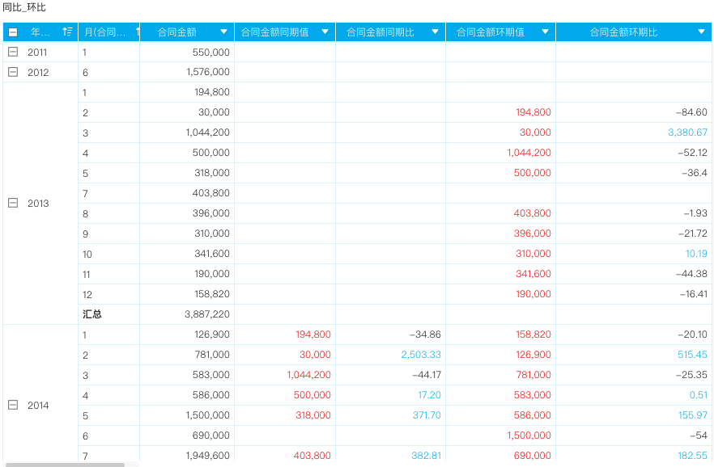Collapse the 2012 year group
This screenshot has width=714, height=467.
13,72
